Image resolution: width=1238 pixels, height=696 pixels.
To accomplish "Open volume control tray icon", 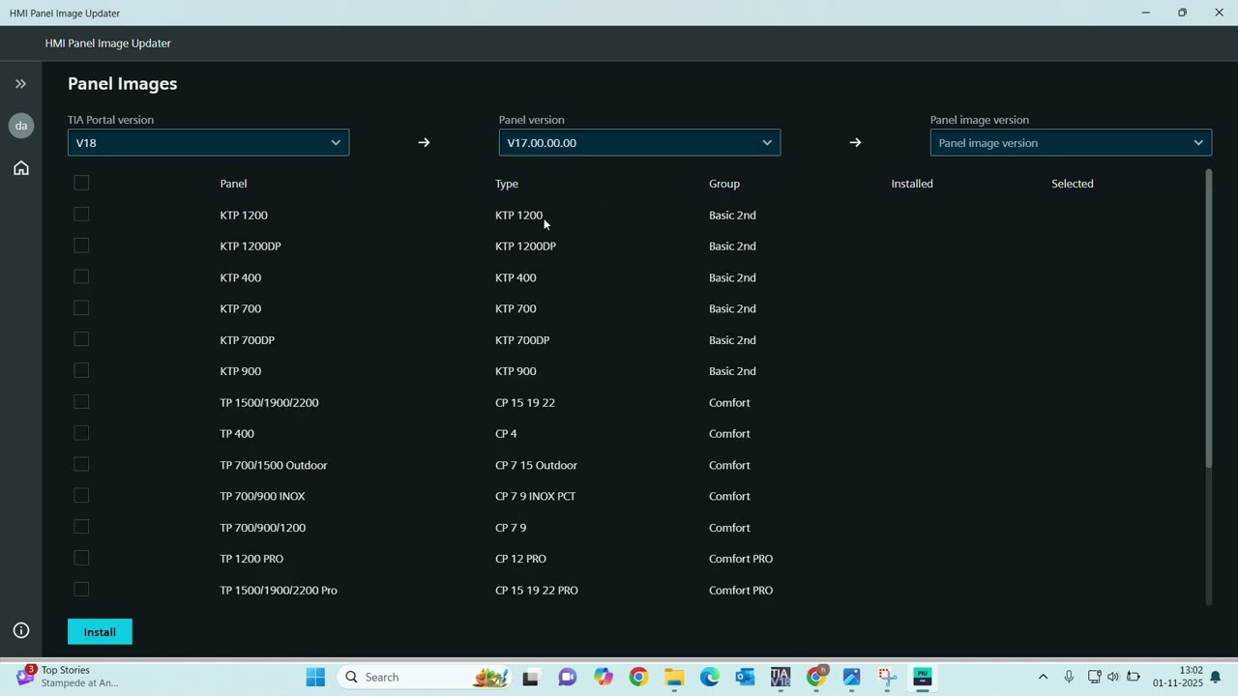I will coord(1113,677).
